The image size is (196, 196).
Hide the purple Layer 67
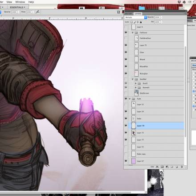(126, 161)
